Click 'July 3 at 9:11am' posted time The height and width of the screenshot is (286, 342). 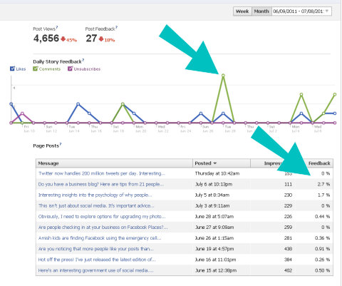point(212,205)
